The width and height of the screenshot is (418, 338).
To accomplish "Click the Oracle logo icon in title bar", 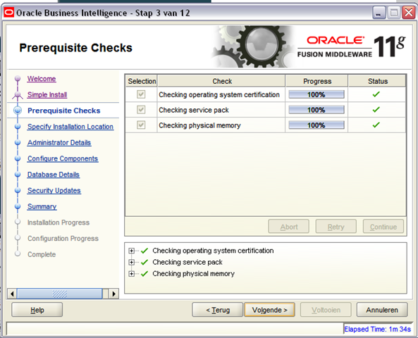I will tap(8, 12).
